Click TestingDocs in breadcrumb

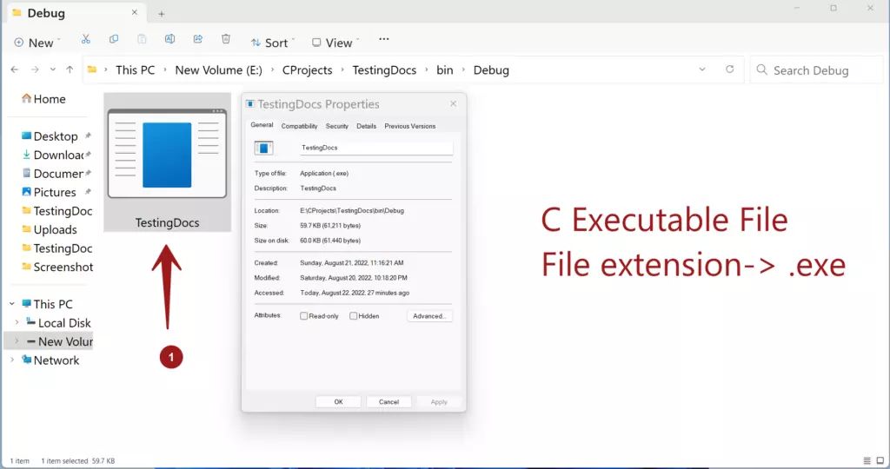coord(384,69)
